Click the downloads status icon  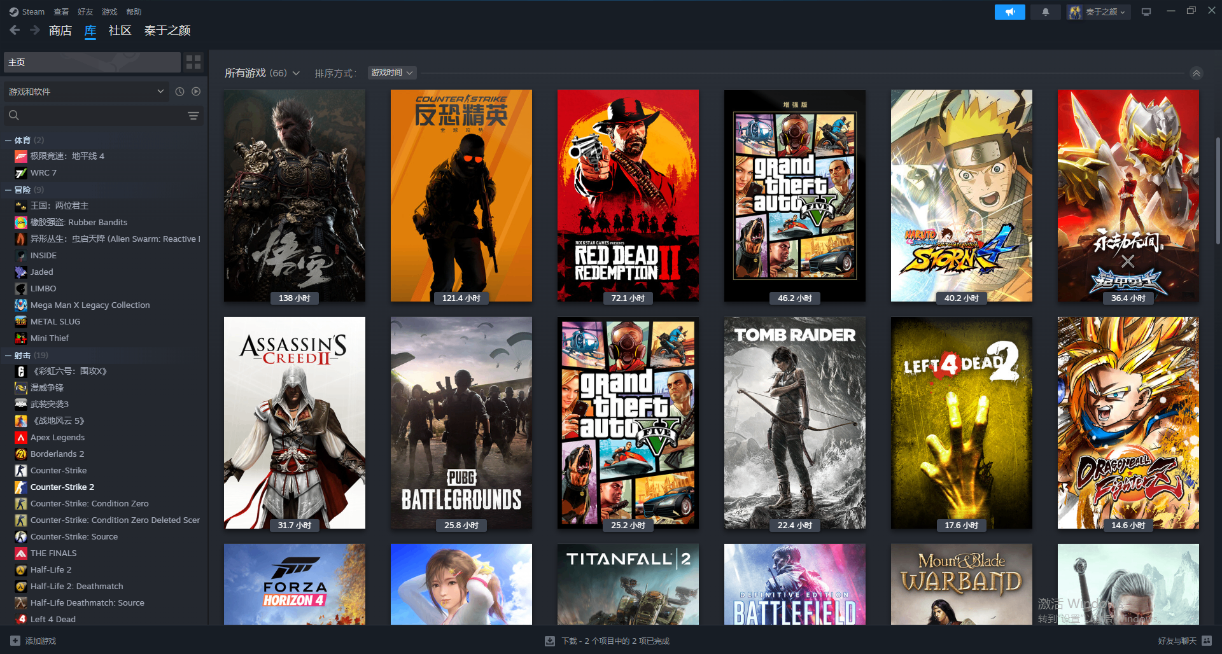coord(550,641)
